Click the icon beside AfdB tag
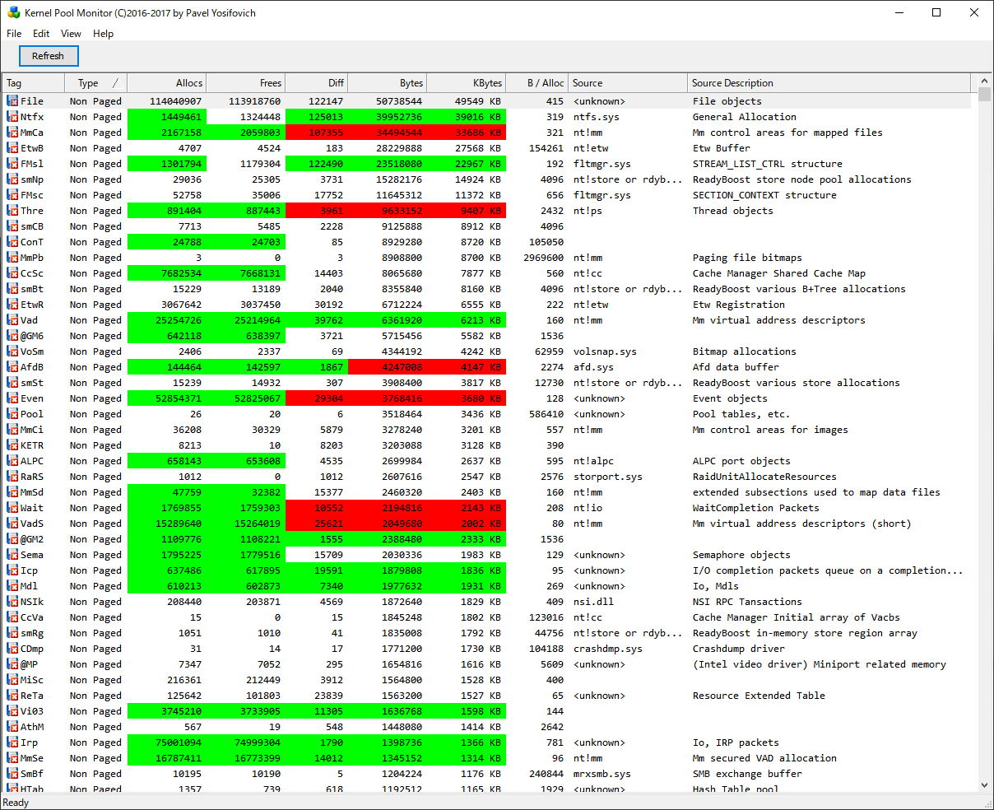This screenshot has height=810, width=994. click(12, 367)
